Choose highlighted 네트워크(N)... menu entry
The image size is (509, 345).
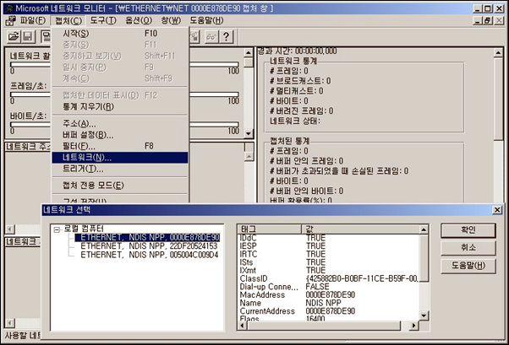pyautogui.click(x=120, y=158)
